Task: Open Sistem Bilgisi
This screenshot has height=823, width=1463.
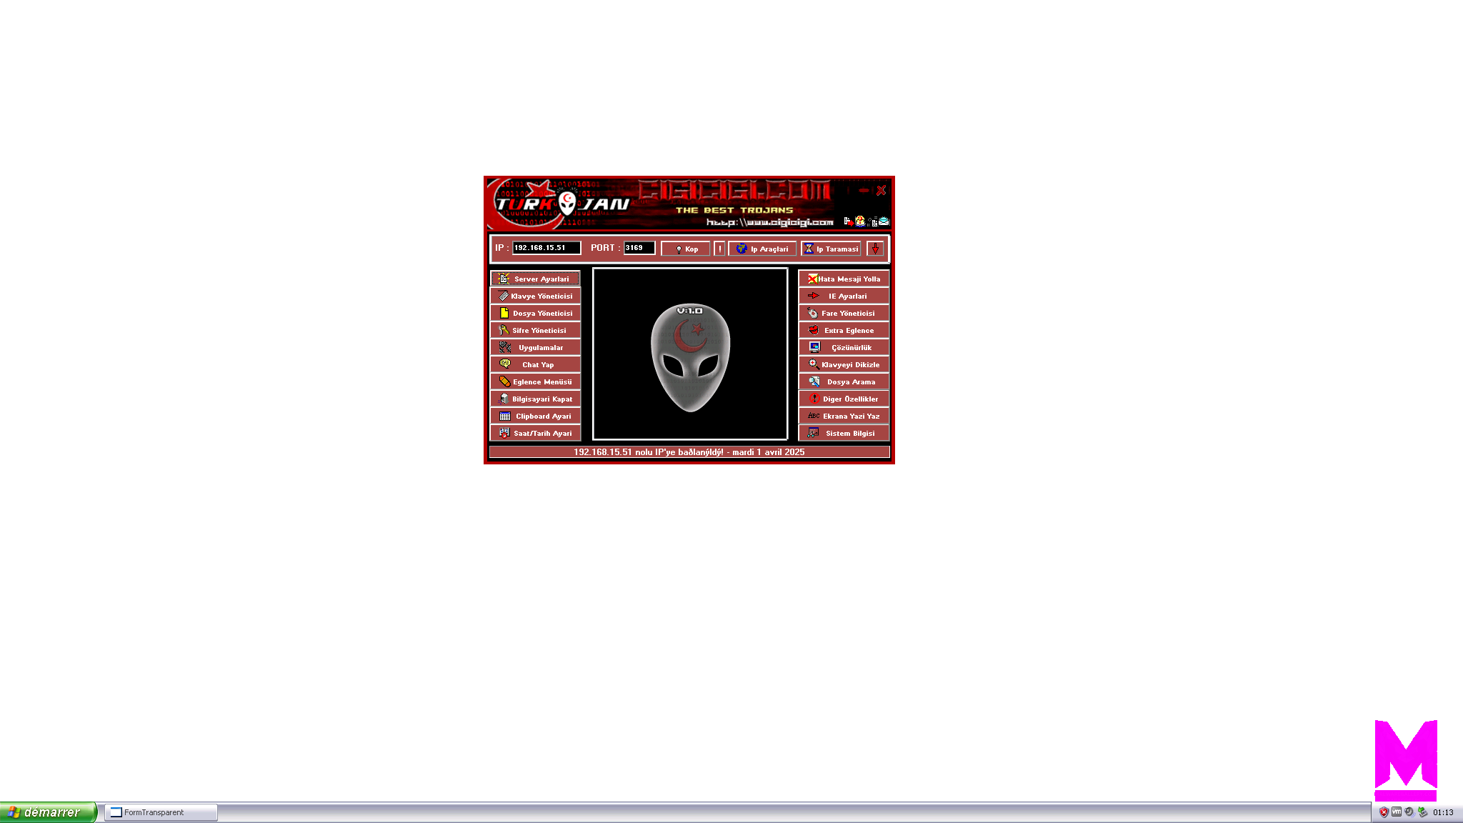Action: click(844, 433)
